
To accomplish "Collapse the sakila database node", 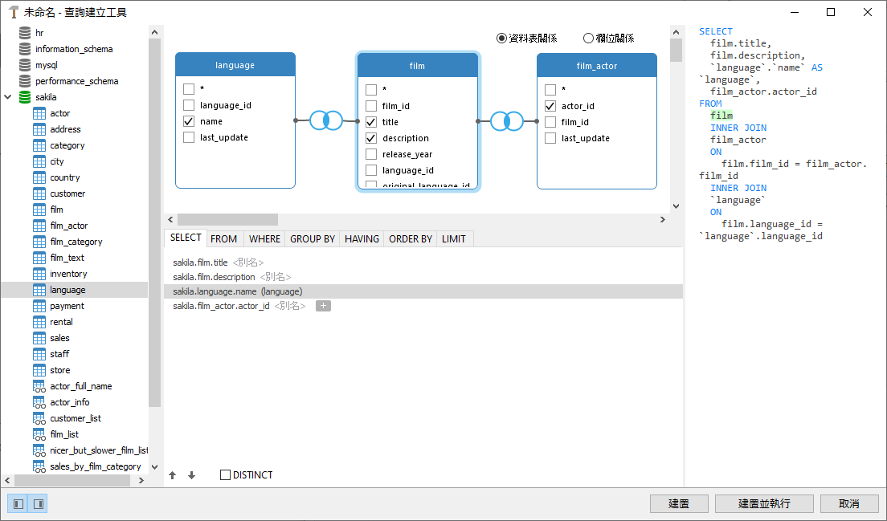I will click(x=7, y=96).
